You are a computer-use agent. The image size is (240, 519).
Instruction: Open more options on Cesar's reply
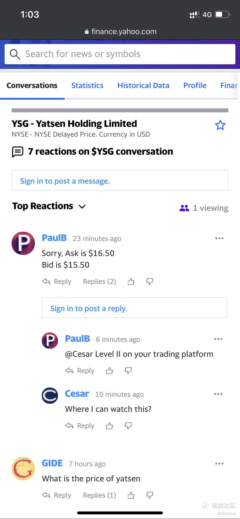pos(218,394)
